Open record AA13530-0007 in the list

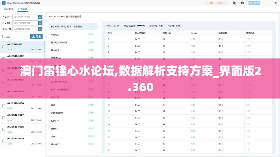click(x=22, y=117)
